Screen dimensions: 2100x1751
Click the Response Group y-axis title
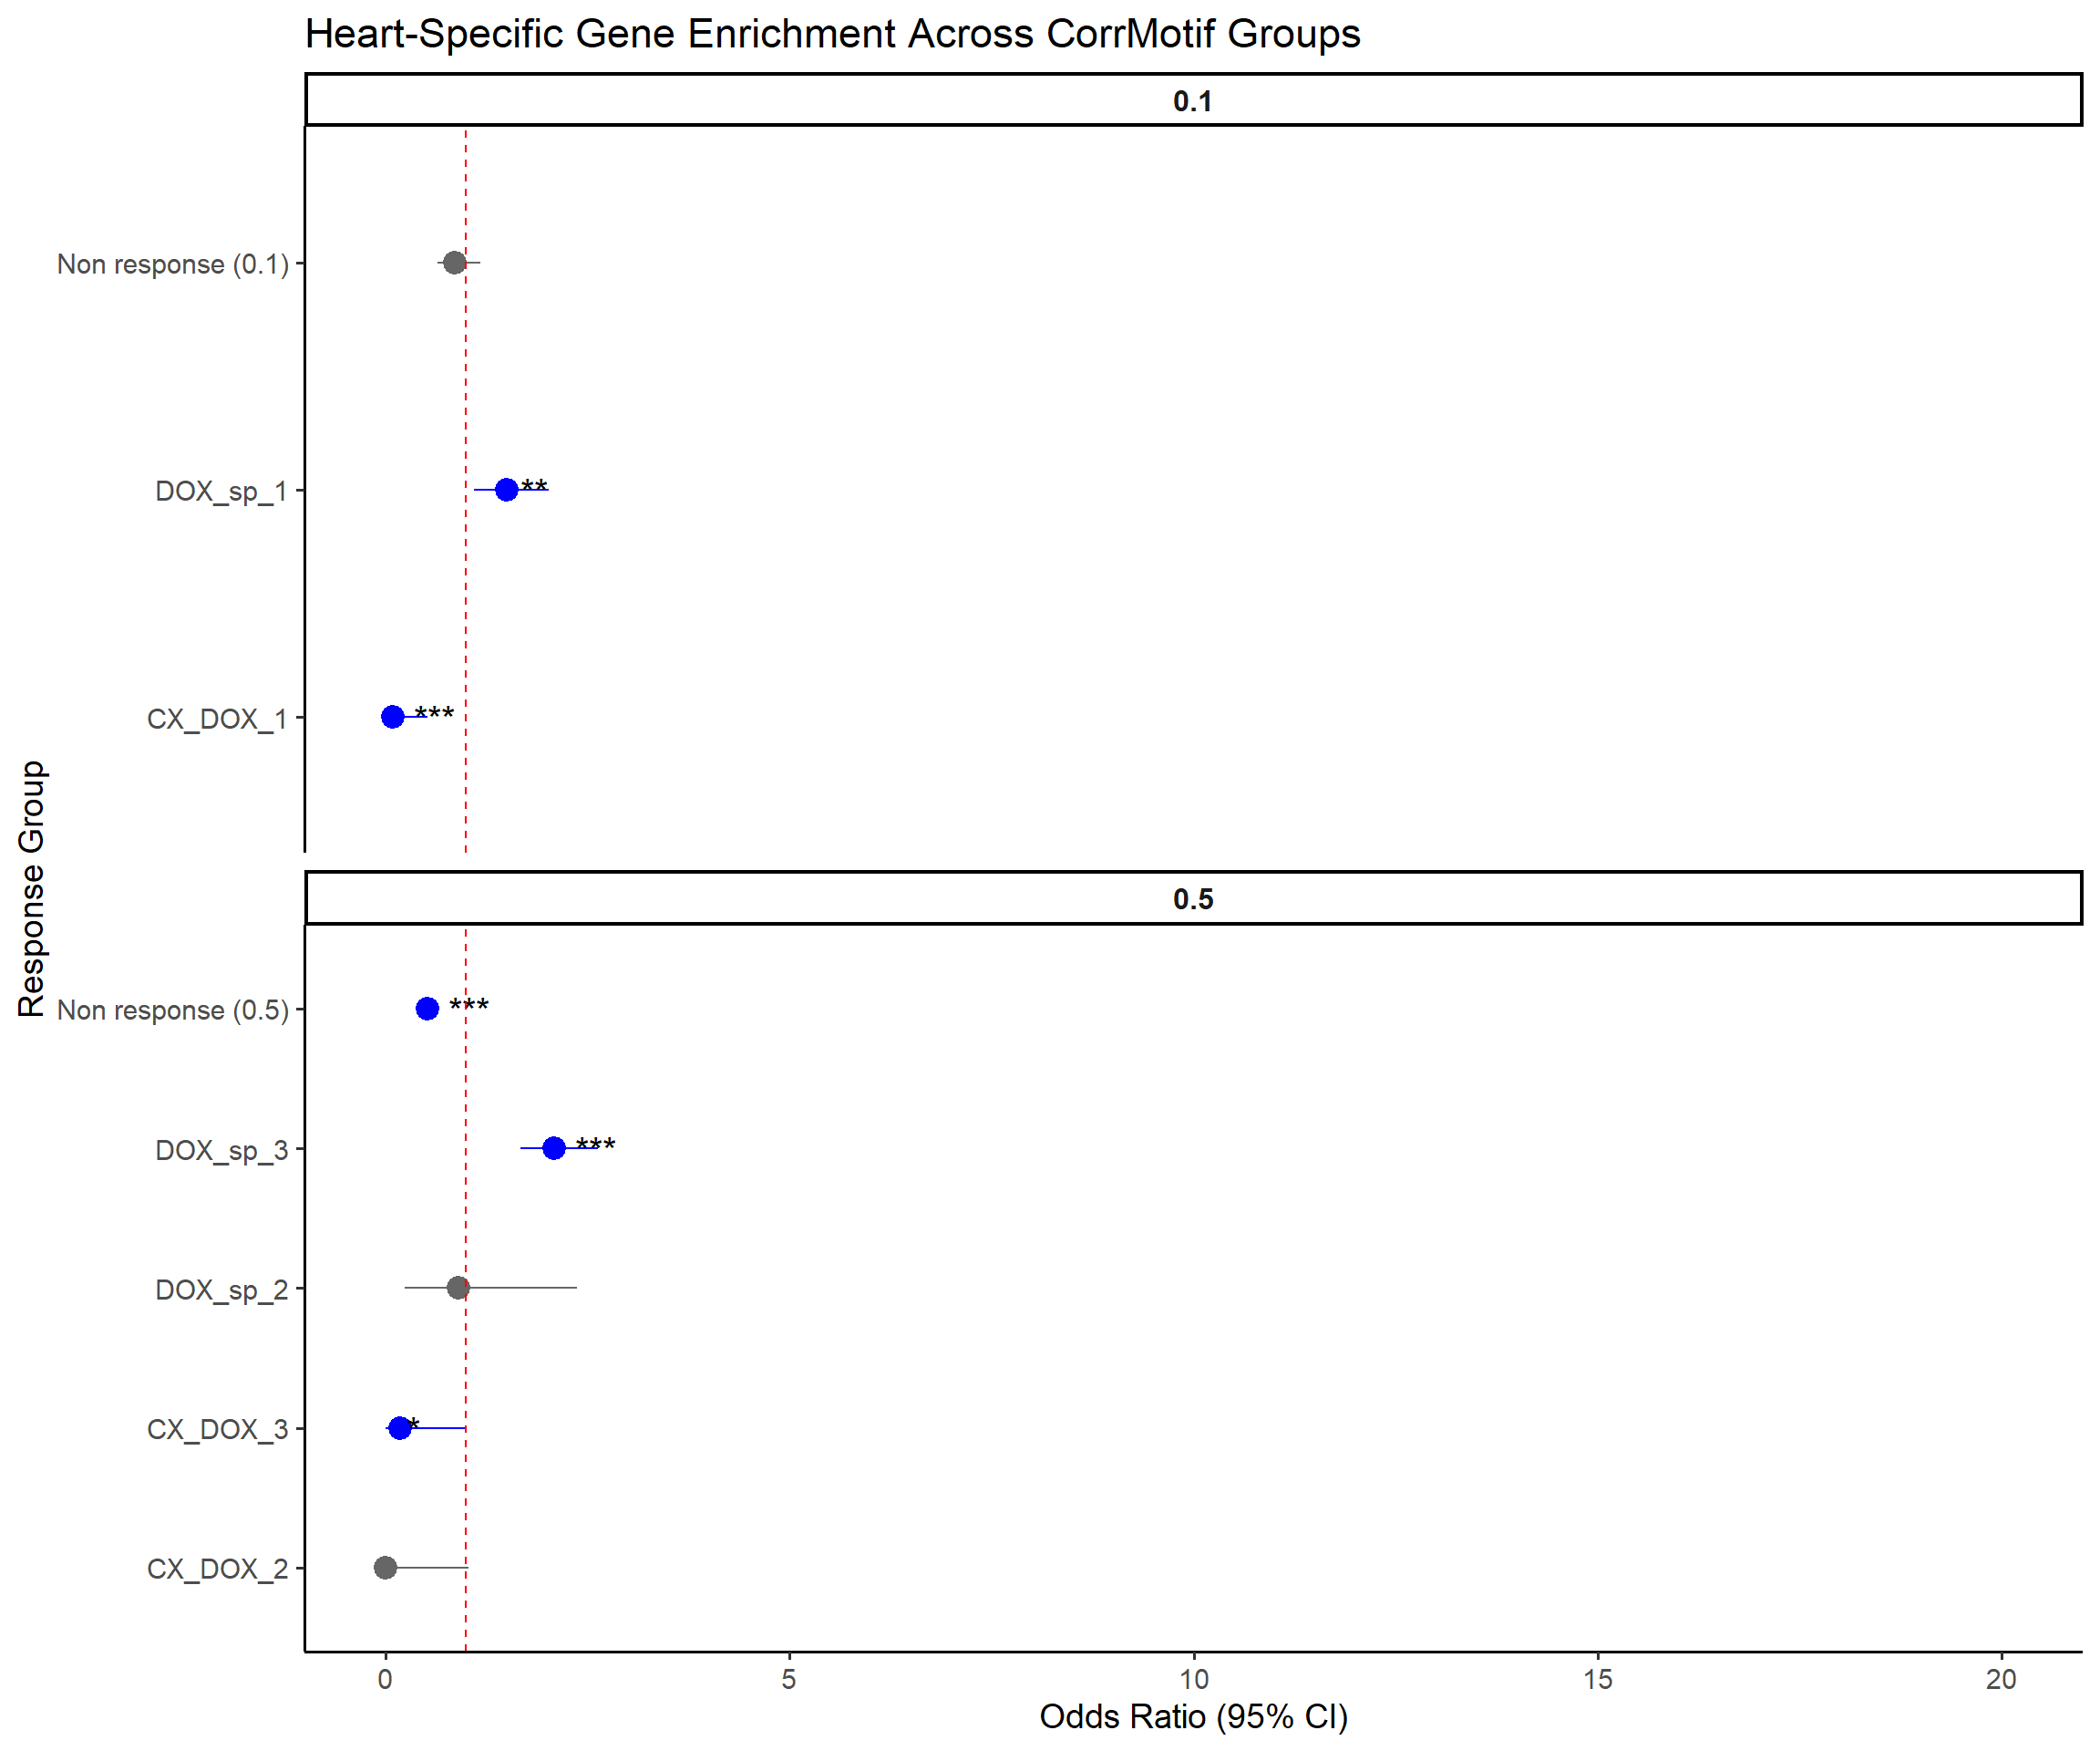click(x=32, y=888)
